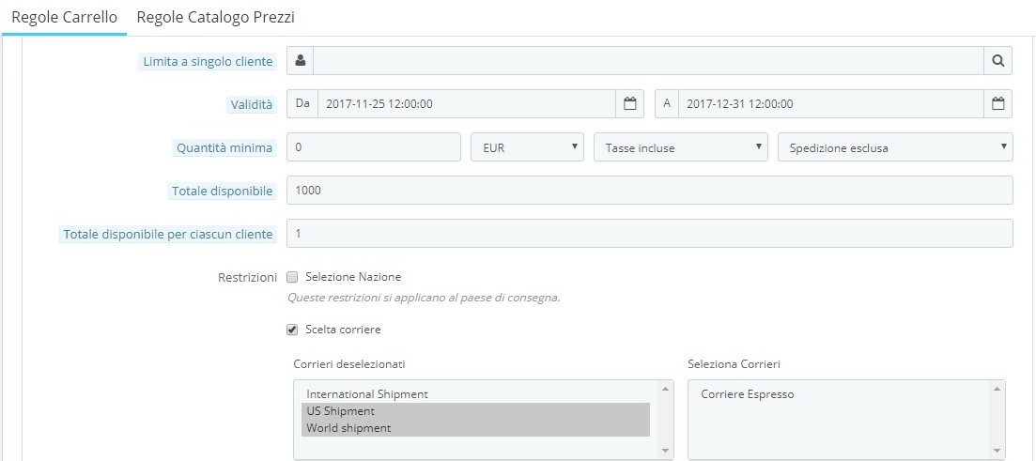The height and width of the screenshot is (461, 1036).
Task: Open the EUR currency dropdown
Action: pyautogui.click(x=527, y=147)
